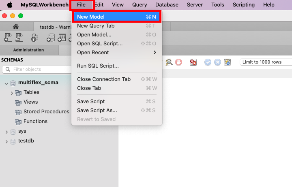This screenshot has width=292, height=187.
Task: Select the testdb schema
Action: point(26,141)
